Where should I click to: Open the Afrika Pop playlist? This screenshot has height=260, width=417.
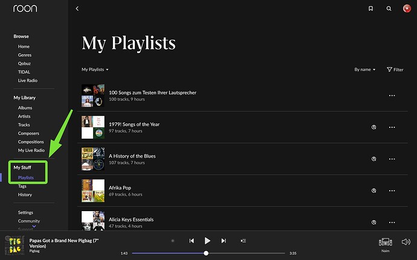click(120, 188)
